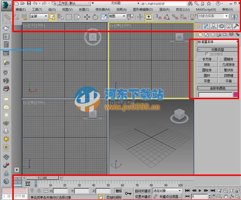Screen dimensions: 241x200
Task: Switch to the Hierarchy panel tab
Action: pos(213,26)
